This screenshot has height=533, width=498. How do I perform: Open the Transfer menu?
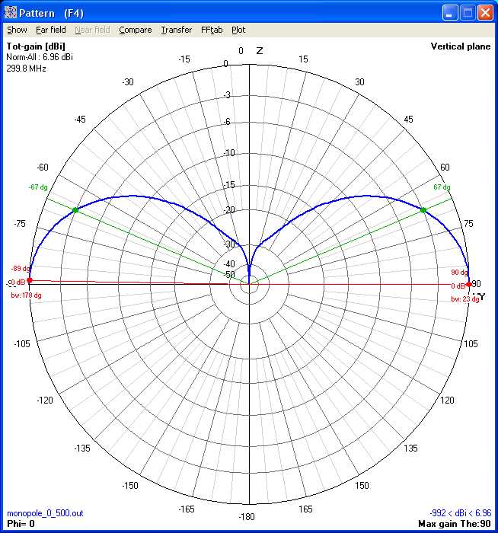[176, 30]
